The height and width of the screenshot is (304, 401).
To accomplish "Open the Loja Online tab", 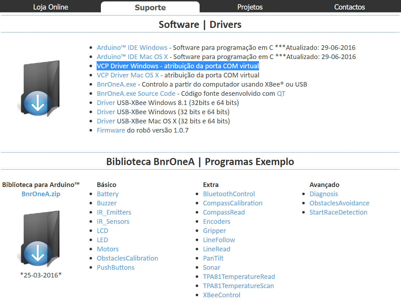I will click(51, 7).
